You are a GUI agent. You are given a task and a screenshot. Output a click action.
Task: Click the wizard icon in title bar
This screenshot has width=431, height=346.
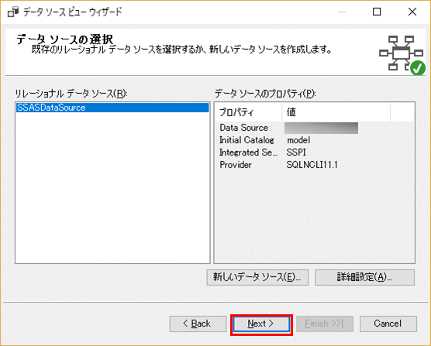pos(13,12)
